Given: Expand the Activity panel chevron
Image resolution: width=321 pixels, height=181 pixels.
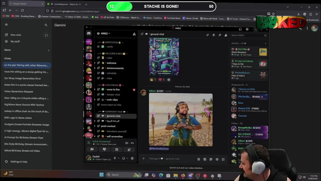Looking at the screenshot, I should click(x=266, y=43).
